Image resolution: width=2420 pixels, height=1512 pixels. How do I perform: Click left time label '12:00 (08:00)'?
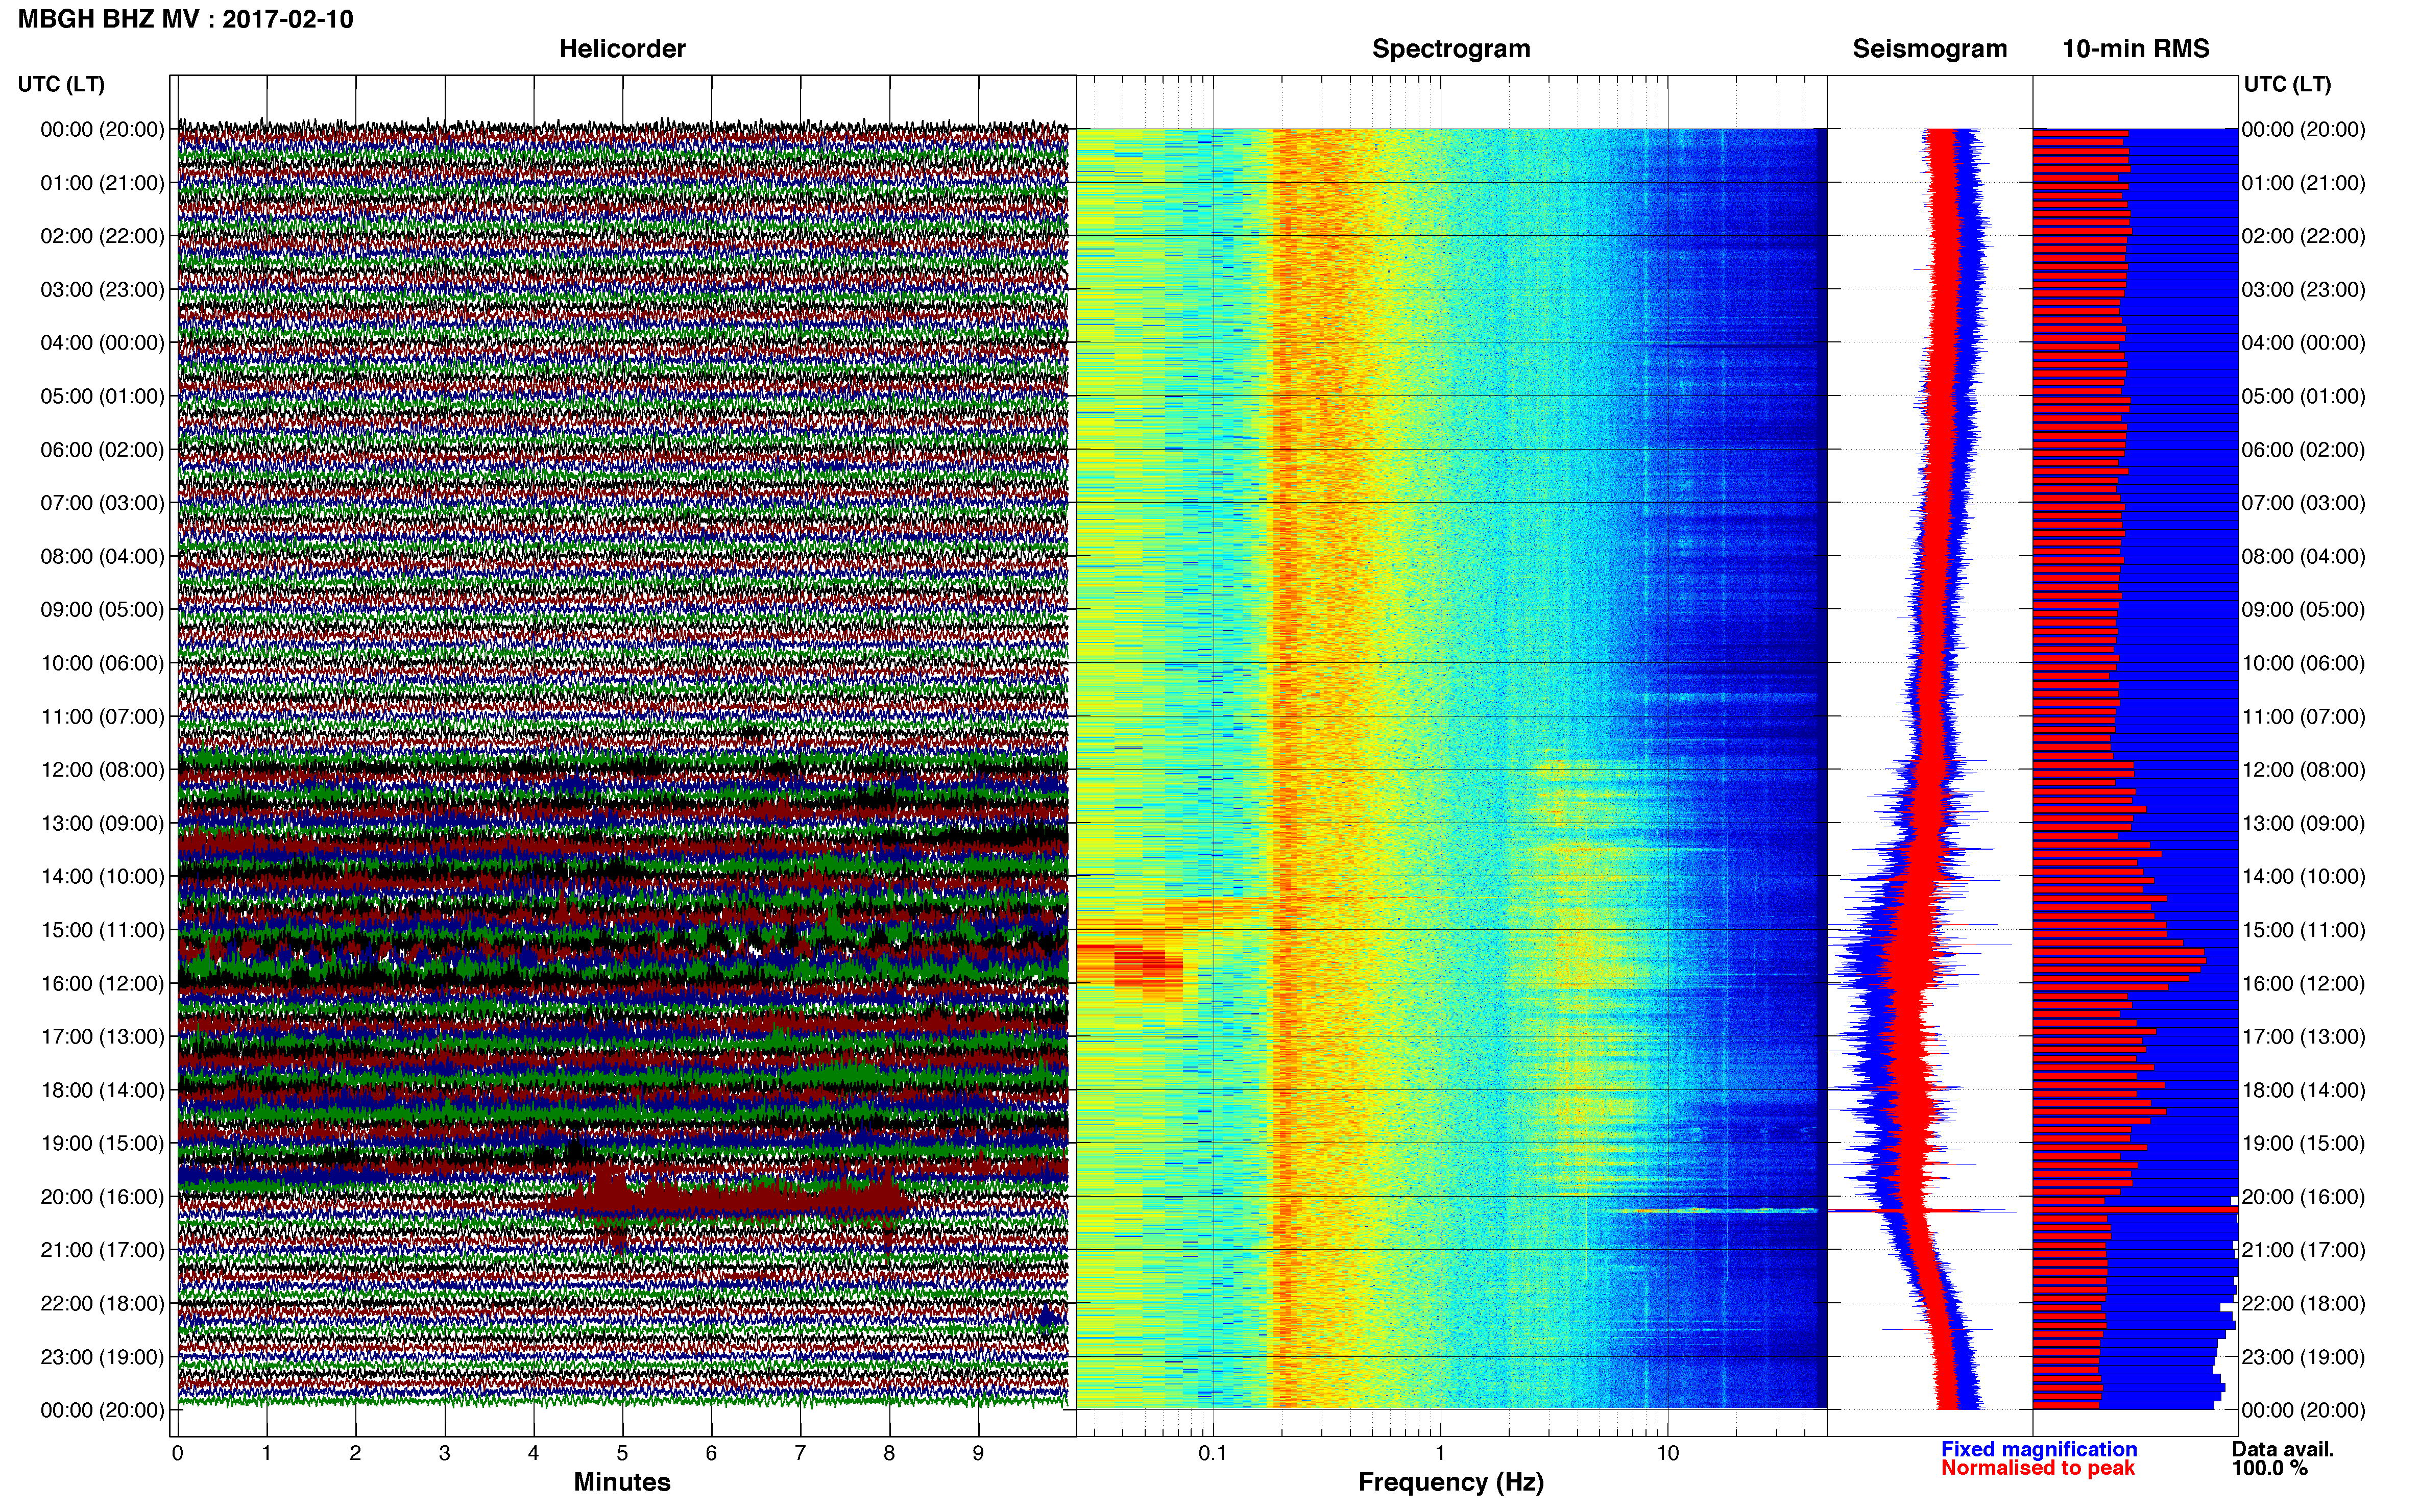coord(102,770)
